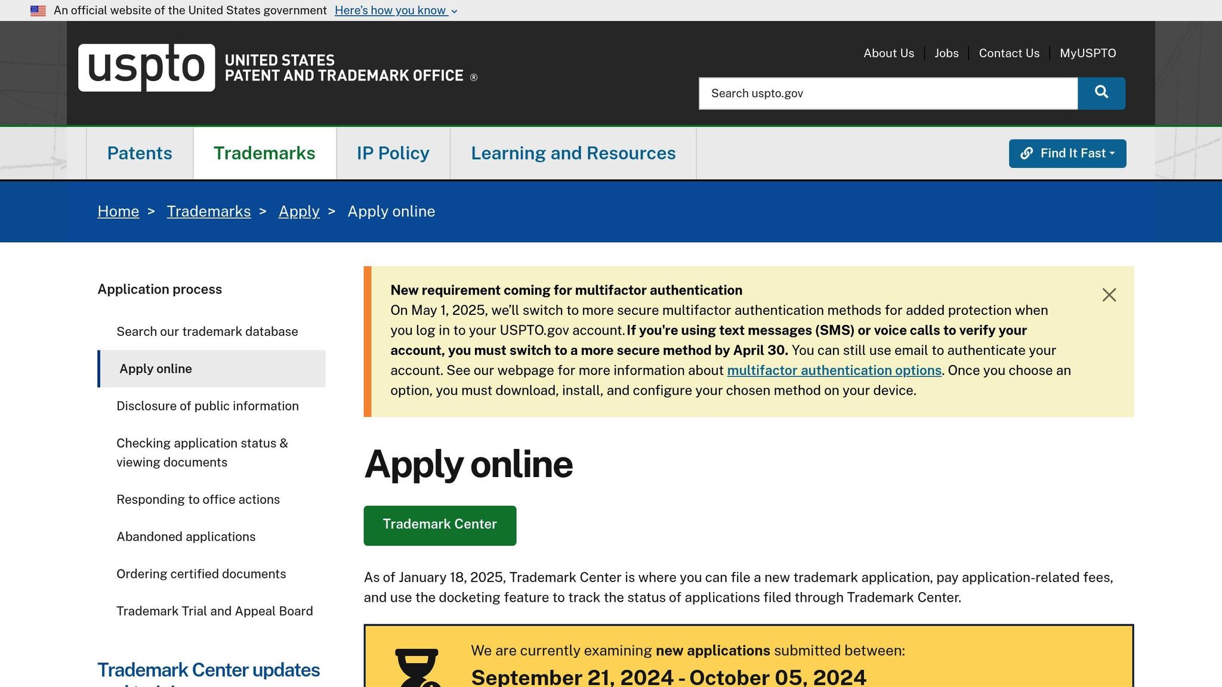Open Search our trademark database sidebar item

click(x=207, y=332)
